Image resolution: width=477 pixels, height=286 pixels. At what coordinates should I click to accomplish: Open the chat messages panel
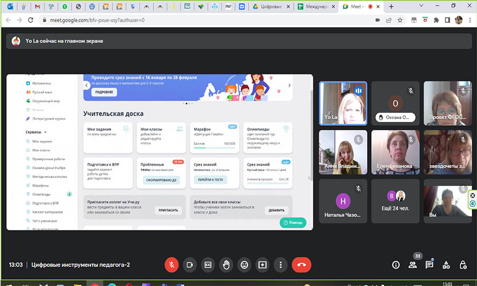(x=429, y=265)
